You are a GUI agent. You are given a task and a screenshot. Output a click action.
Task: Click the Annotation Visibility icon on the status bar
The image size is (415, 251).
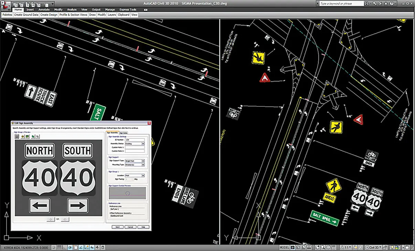coord(355,247)
